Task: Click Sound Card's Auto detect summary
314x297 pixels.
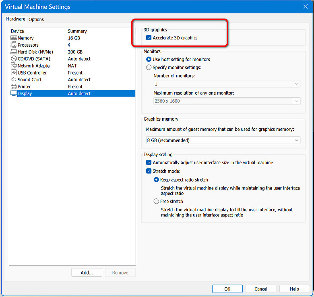Action: (x=79, y=79)
